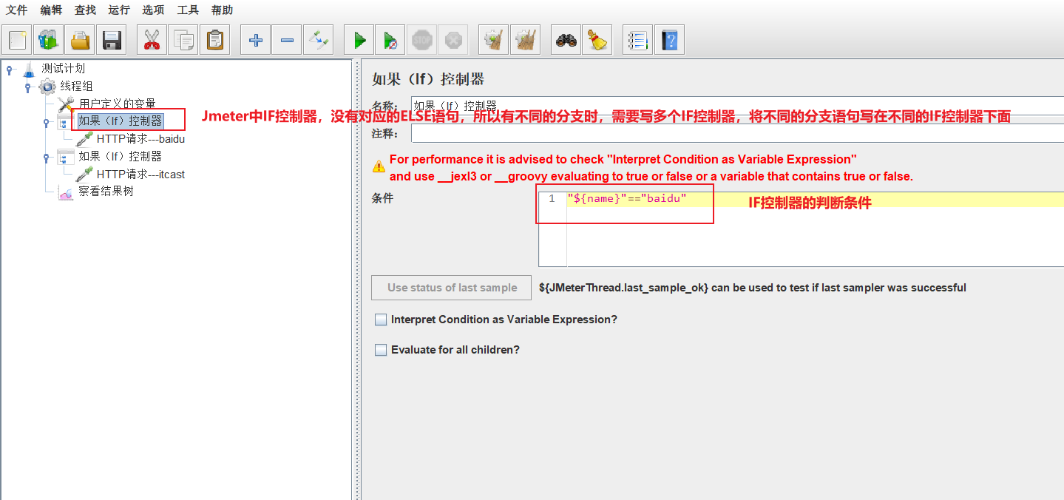Image resolution: width=1064 pixels, height=500 pixels.
Task: Open Search with binoculars icon
Action: click(566, 40)
